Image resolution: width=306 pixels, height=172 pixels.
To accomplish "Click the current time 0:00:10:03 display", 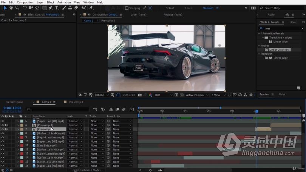I will (12, 108).
